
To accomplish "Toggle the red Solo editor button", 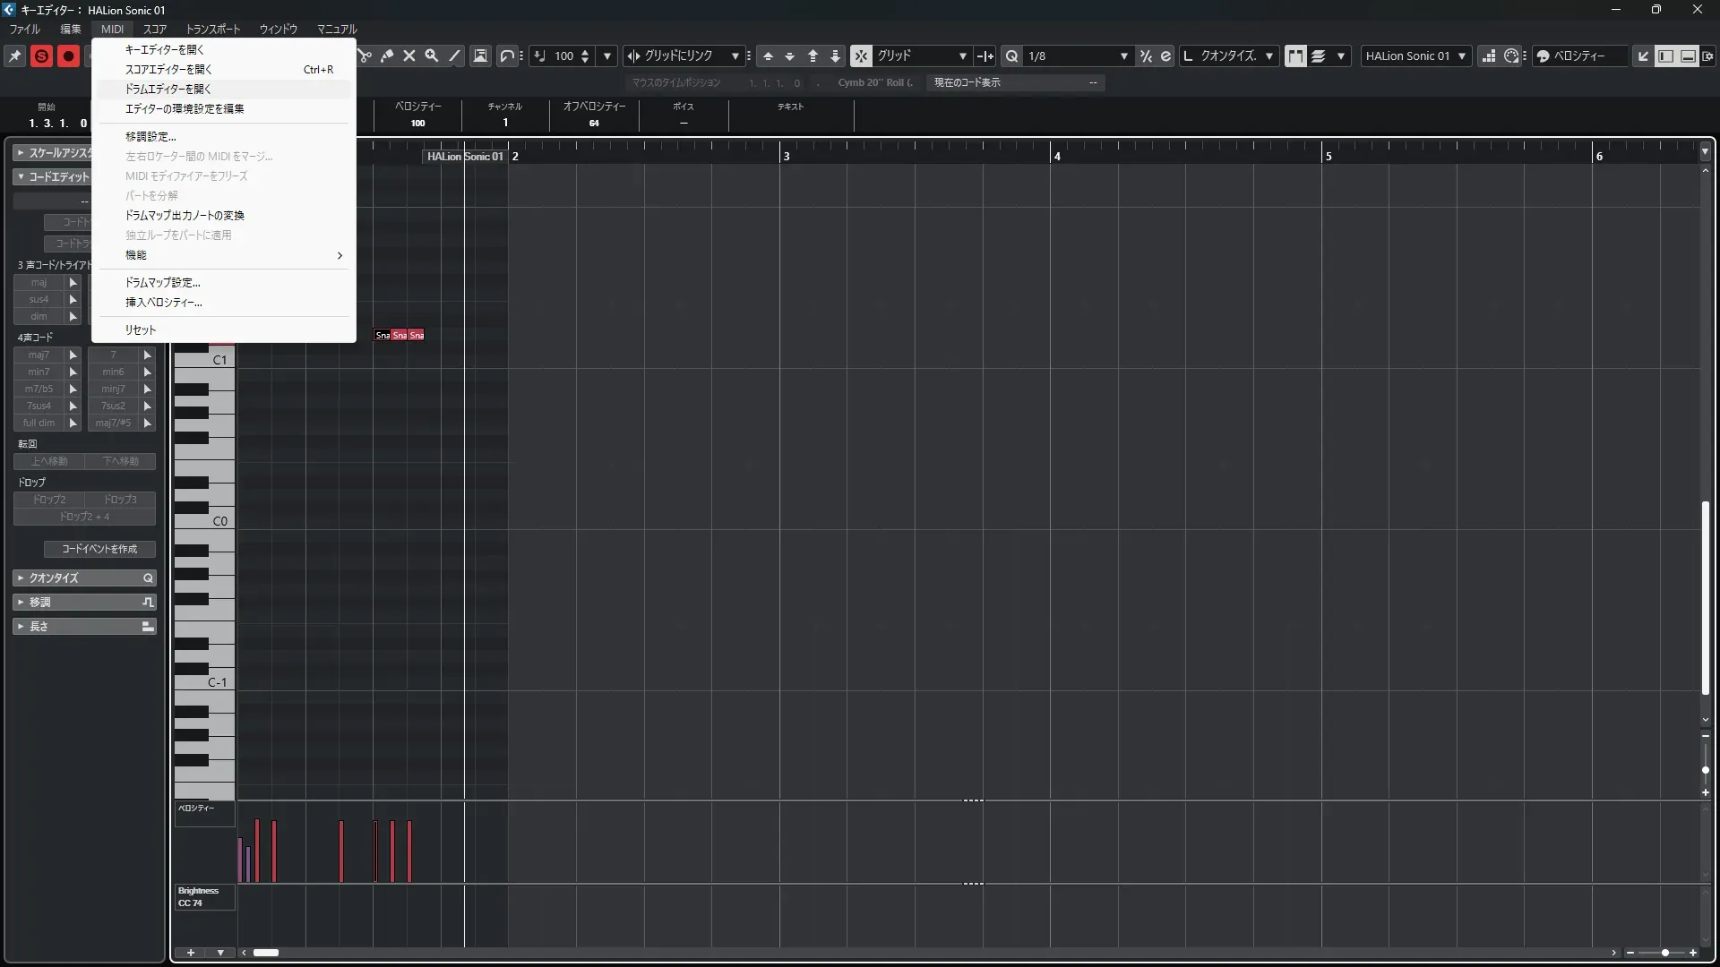I will pos(41,56).
